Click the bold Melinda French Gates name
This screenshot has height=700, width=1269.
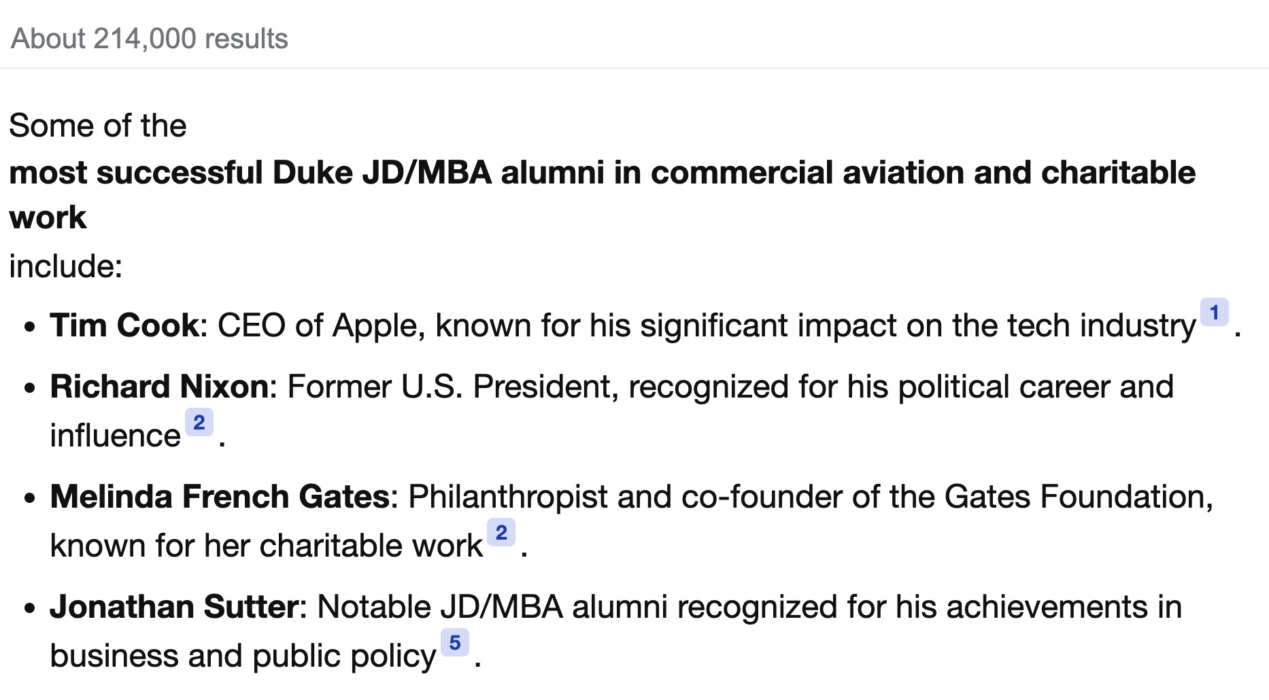[220, 497]
